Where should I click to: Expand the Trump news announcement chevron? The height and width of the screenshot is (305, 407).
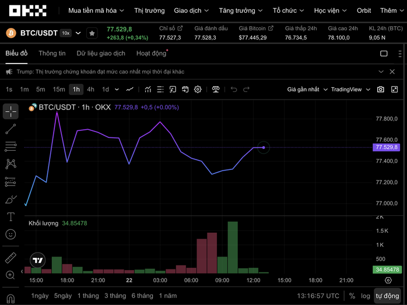coord(381,72)
